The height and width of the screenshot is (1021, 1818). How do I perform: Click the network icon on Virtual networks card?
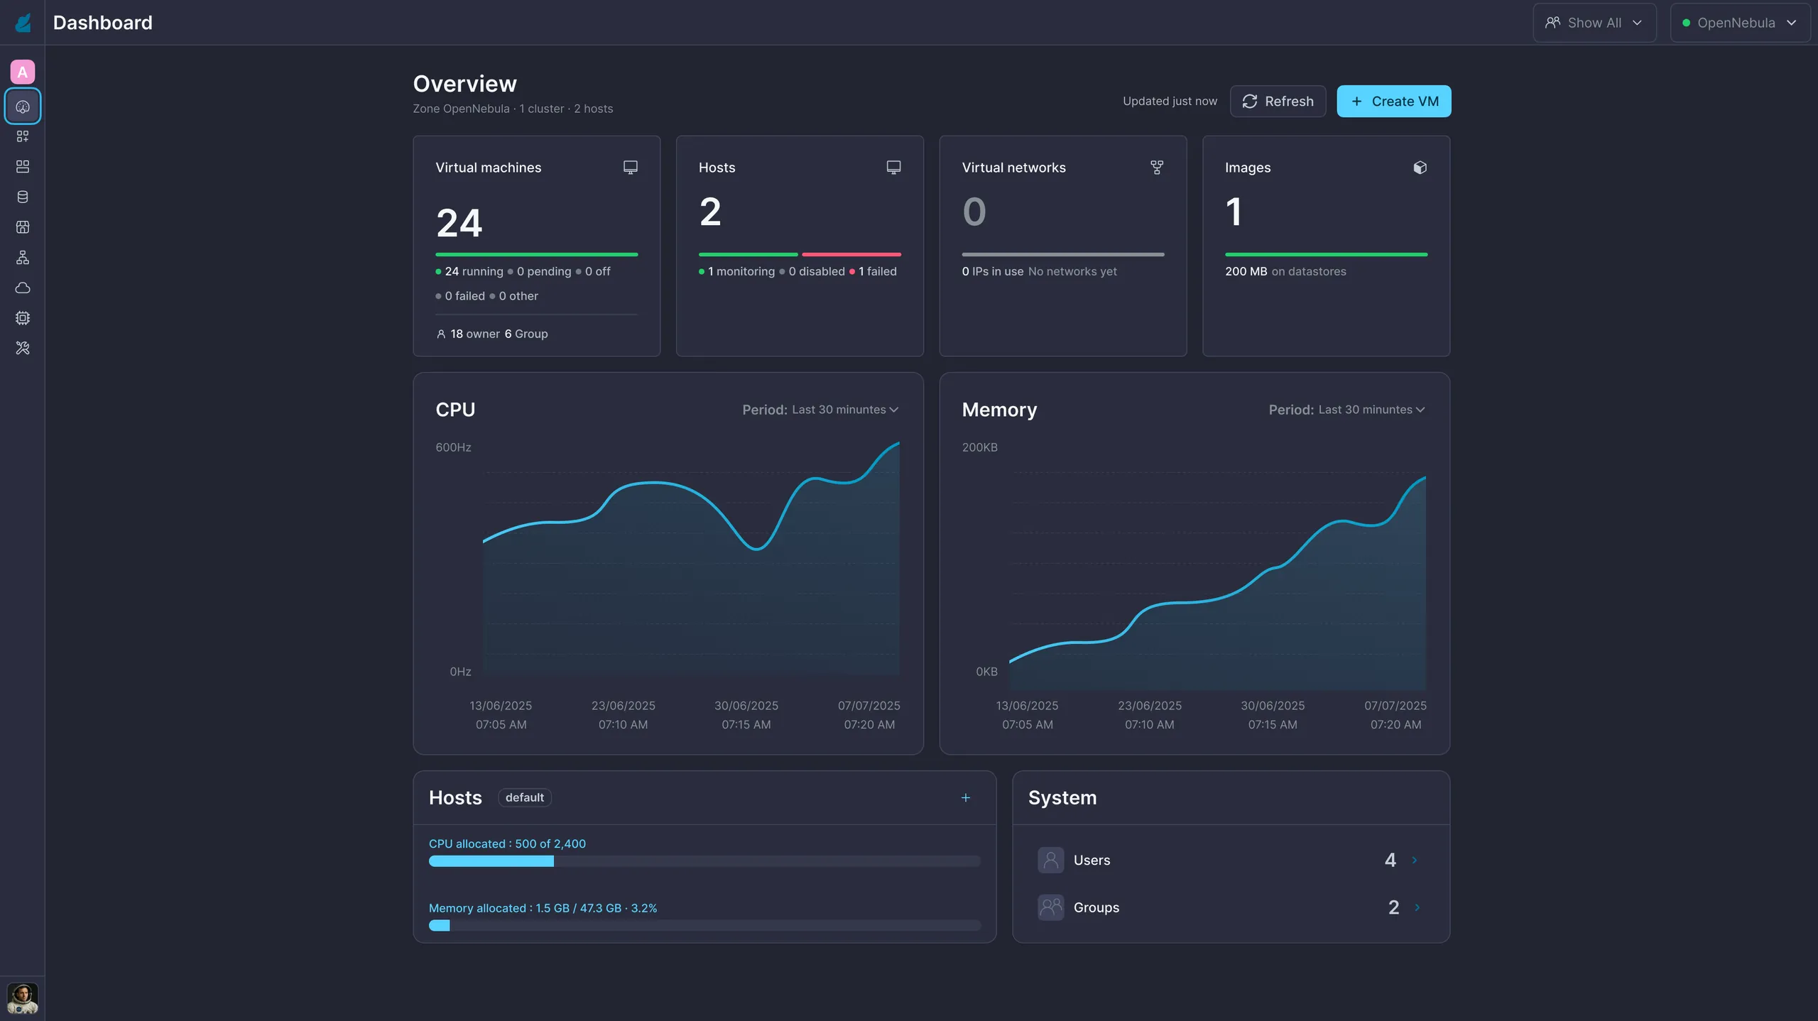click(1157, 168)
